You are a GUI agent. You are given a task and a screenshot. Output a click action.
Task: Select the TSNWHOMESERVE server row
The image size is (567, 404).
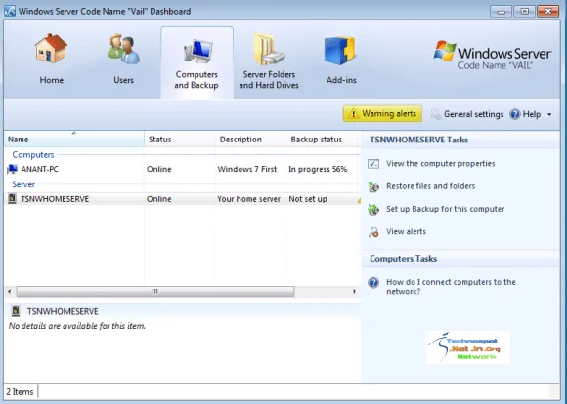tap(183, 199)
